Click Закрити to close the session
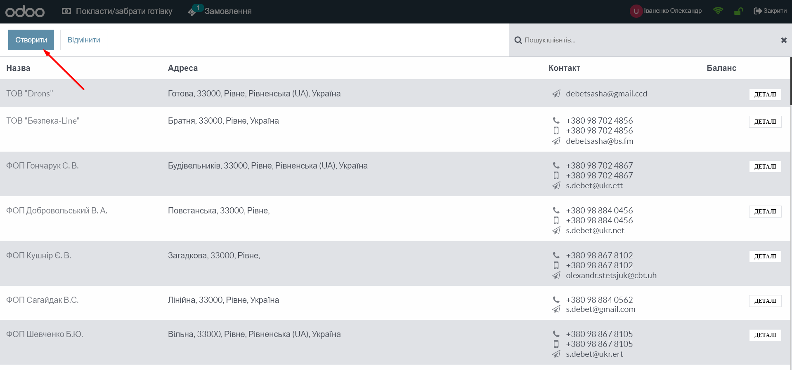The width and height of the screenshot is (792, 370). [x=770, y=11]
